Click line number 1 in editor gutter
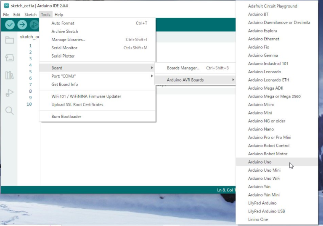Image resolution: width=323 pixels, height=226 pixels. (30, 45)
